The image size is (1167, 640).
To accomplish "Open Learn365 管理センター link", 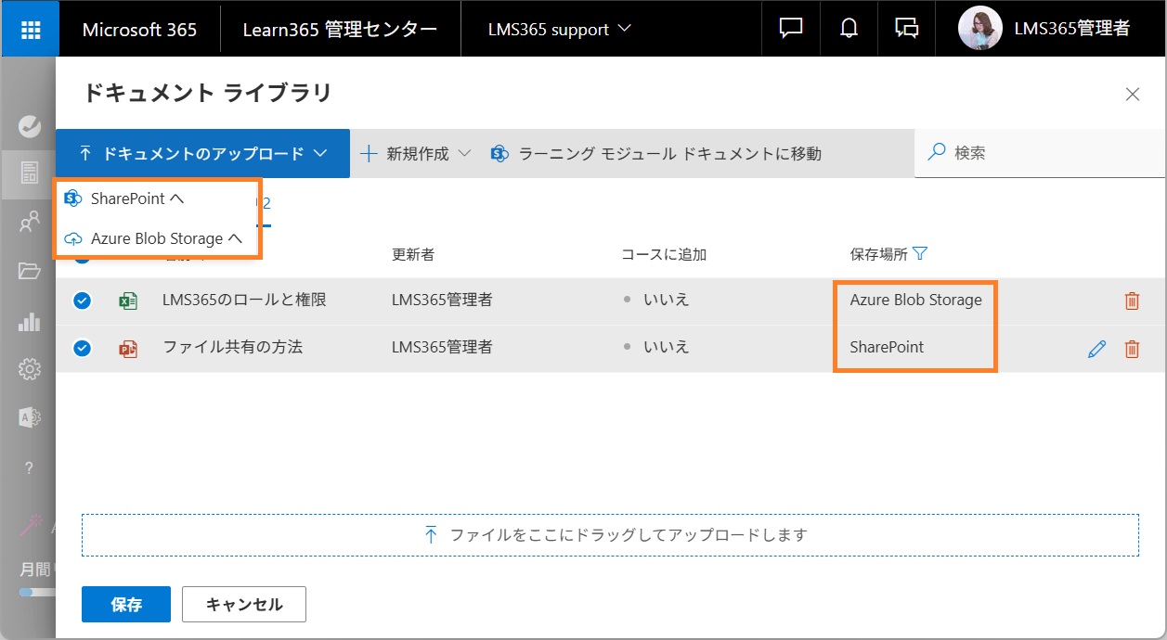I will 340,29.
